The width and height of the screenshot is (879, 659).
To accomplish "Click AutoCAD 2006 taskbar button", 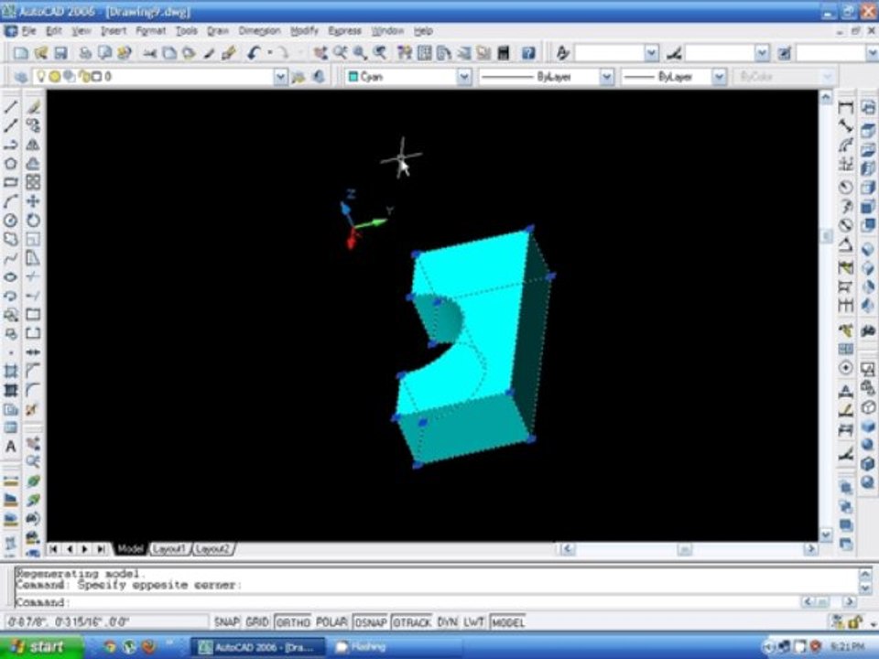I will pyautogui.click(x=258, y=647).
